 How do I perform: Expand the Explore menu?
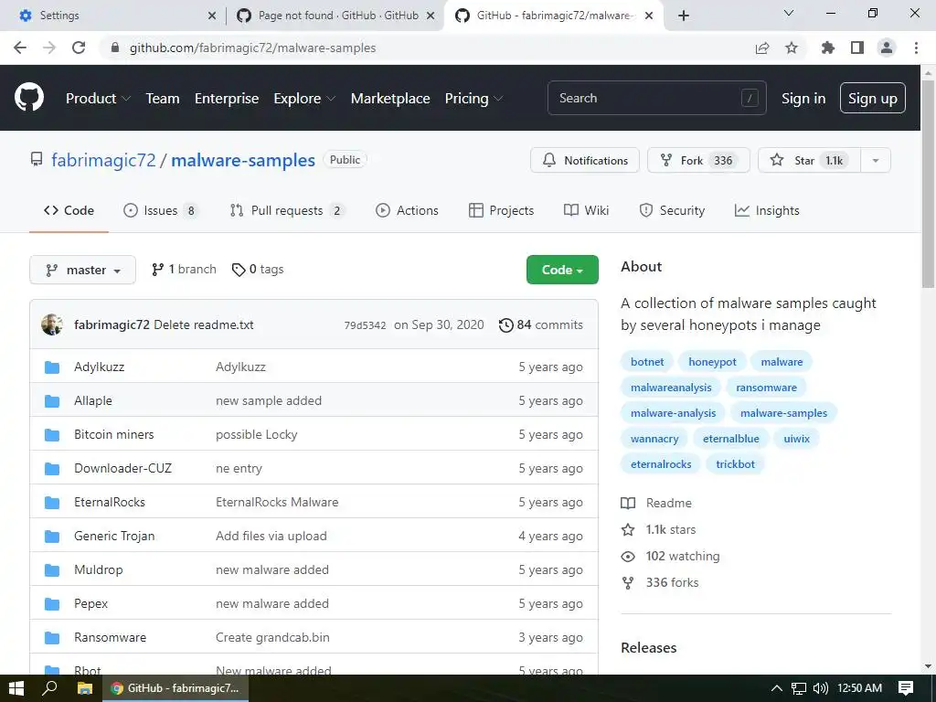[x=304, y=99]
